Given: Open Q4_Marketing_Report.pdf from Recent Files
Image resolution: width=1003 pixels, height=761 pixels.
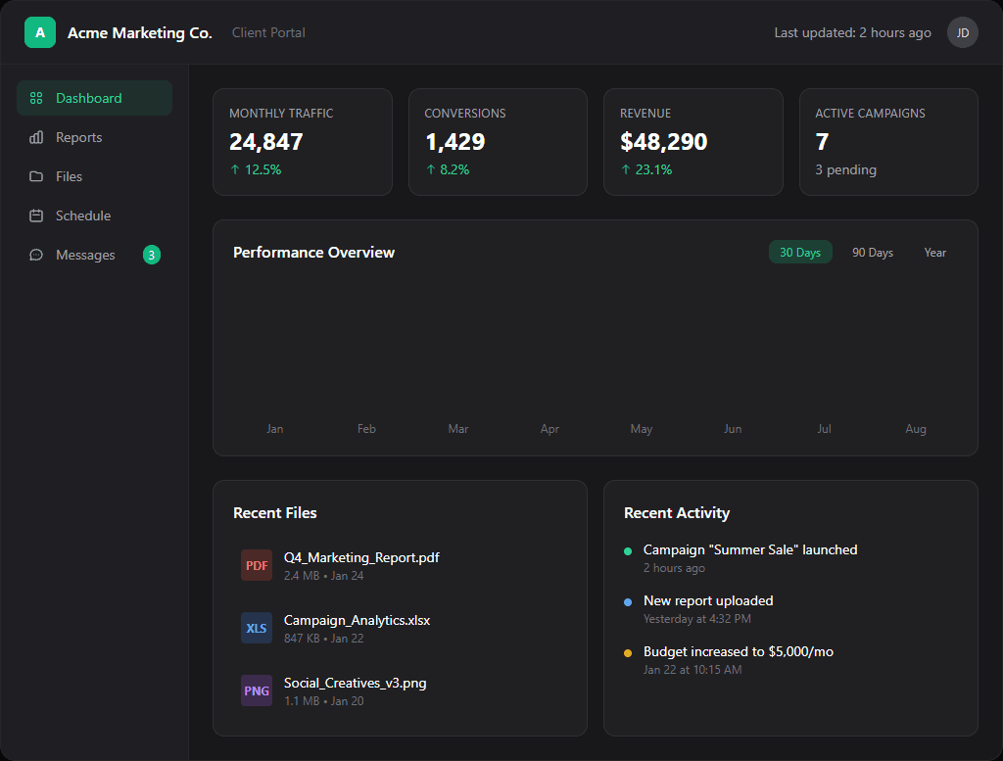Looking at the screenshot, I should click(361, 556).
